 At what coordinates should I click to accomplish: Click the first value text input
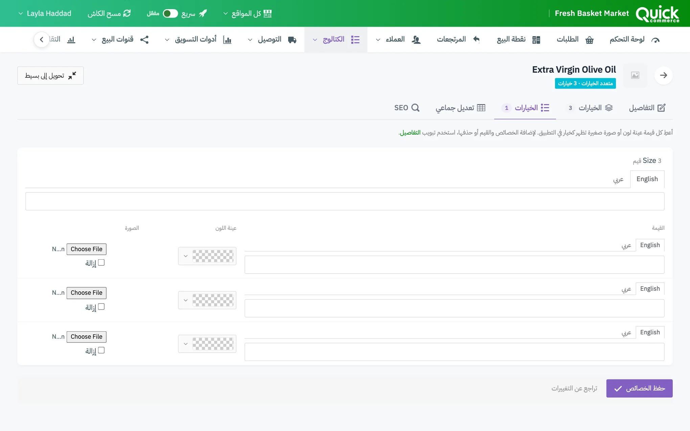455,265
